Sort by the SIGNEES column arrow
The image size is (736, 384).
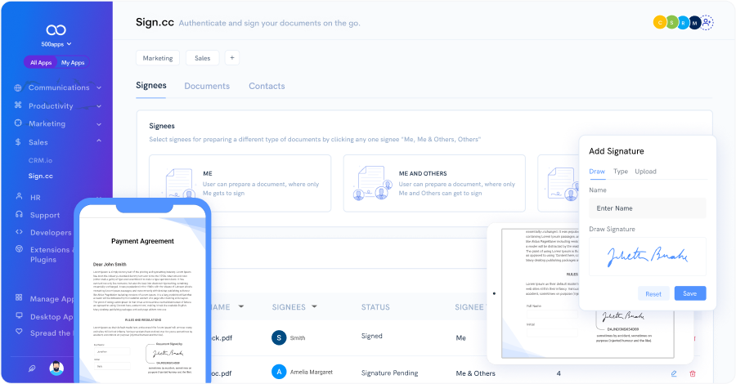click(x=315, y=306)
